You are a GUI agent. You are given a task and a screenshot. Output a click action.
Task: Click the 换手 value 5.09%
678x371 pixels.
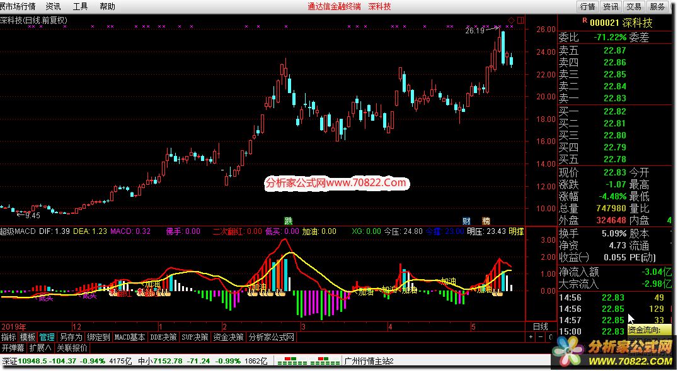pyautogui.click(x=614, y=233)
